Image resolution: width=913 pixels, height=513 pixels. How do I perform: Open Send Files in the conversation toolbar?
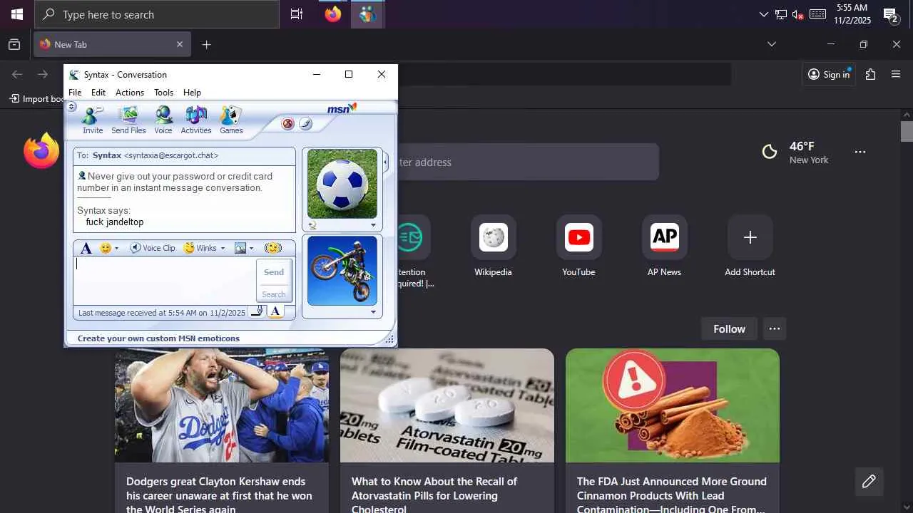point(128,120)
